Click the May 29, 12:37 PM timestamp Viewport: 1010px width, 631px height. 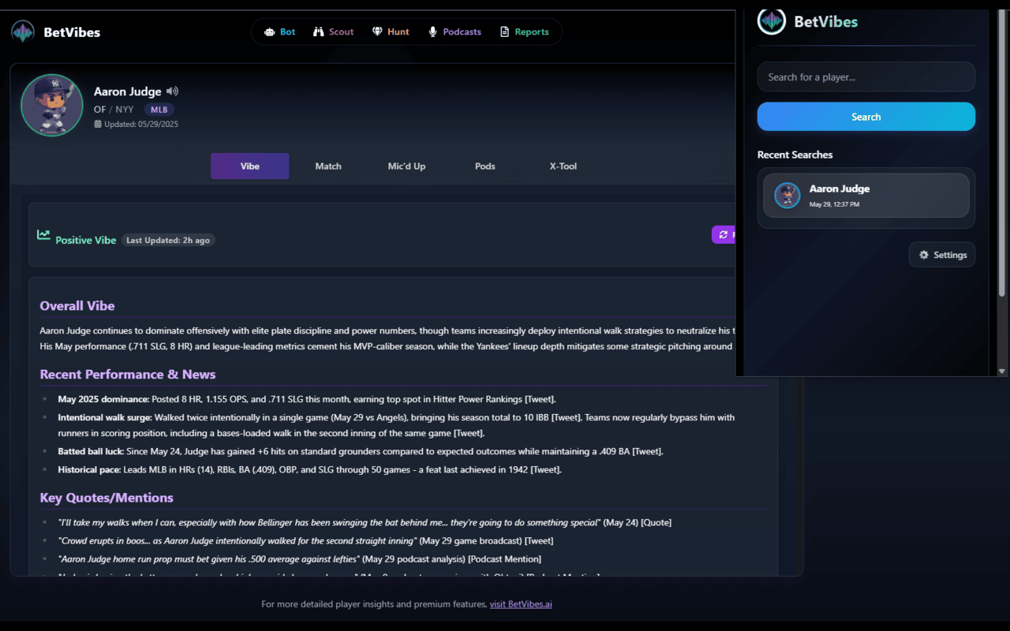click(x=834, y=204)
